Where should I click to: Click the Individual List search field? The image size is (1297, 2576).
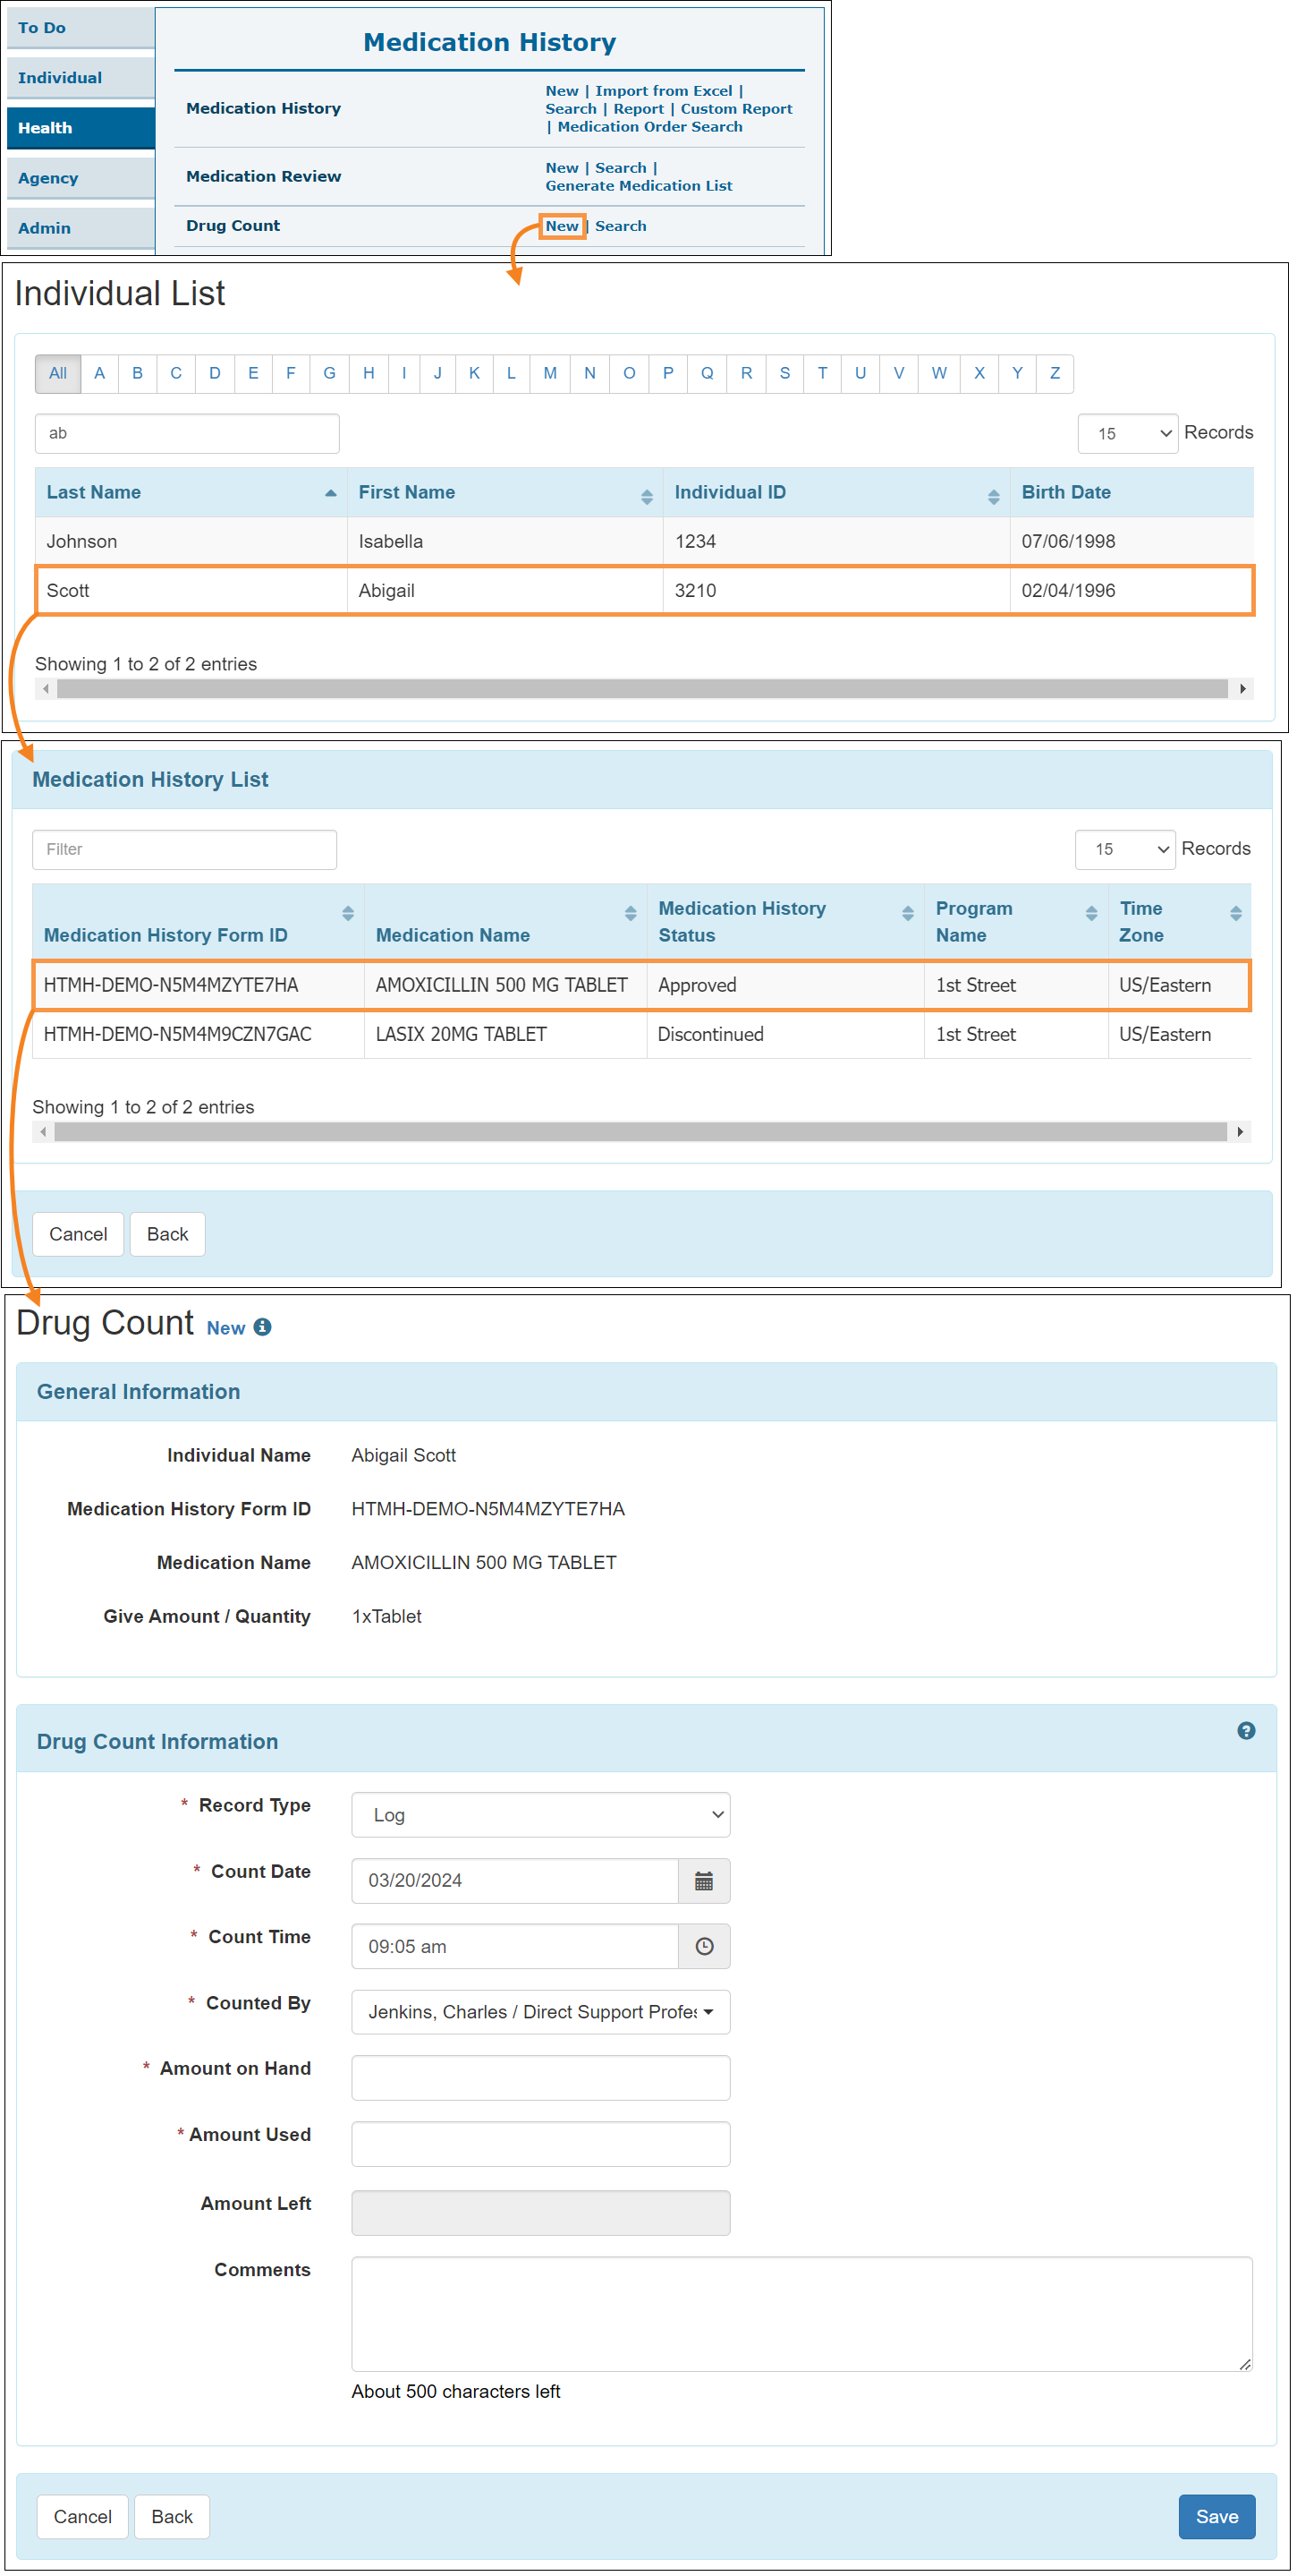click(188, 434)
